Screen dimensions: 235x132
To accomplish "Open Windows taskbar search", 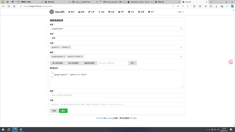I will [9, 130].
